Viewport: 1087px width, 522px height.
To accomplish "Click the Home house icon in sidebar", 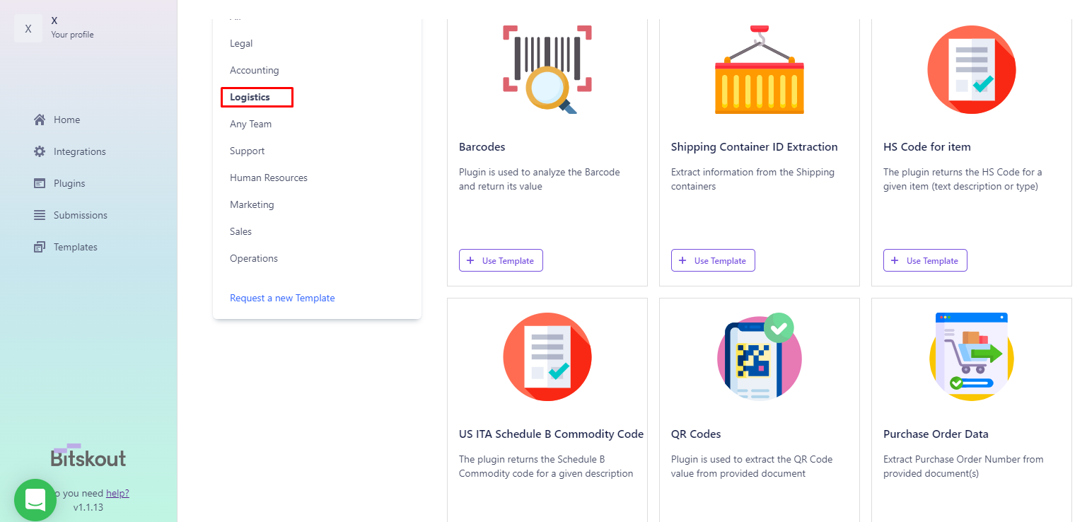I will pos(40,120).
